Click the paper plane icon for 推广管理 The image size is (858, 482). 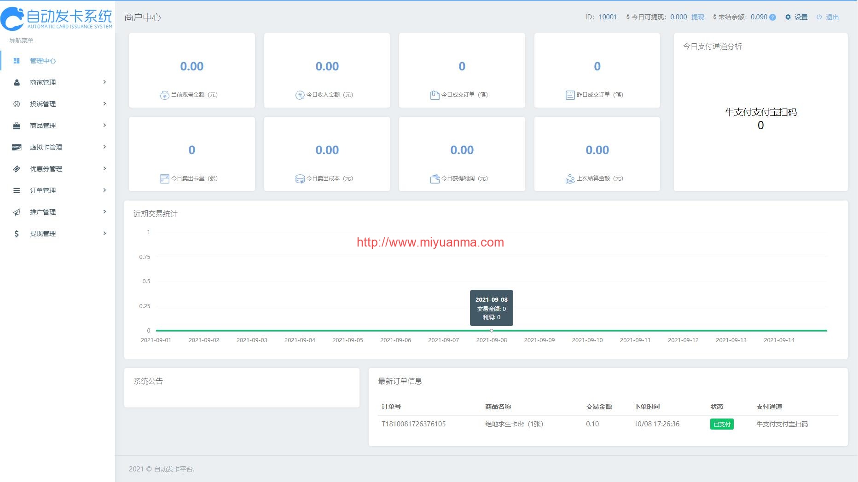[17, 212]
